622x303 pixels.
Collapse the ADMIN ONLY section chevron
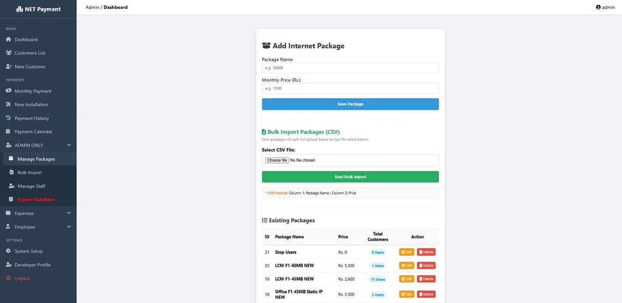click(x=69, y=145)
